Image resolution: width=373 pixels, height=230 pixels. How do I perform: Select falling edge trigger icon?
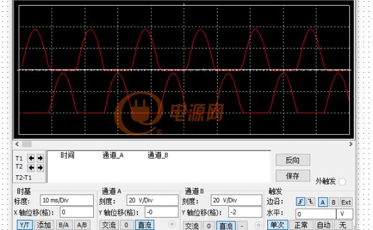point(311,201)
